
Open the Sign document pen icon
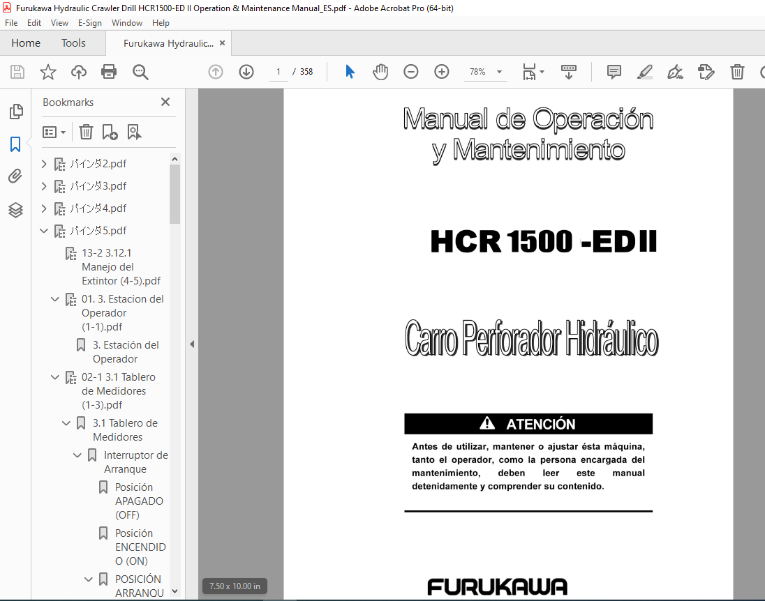[x=675, y=72]
